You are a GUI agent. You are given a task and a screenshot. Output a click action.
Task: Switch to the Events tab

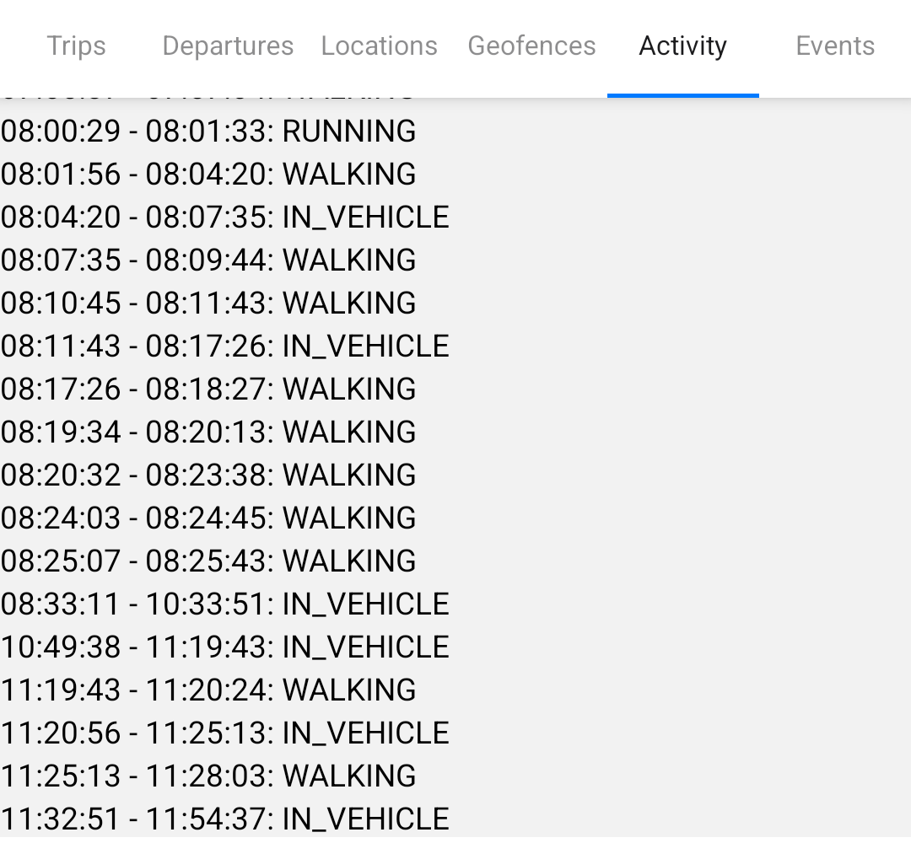[x=835, y=46]
